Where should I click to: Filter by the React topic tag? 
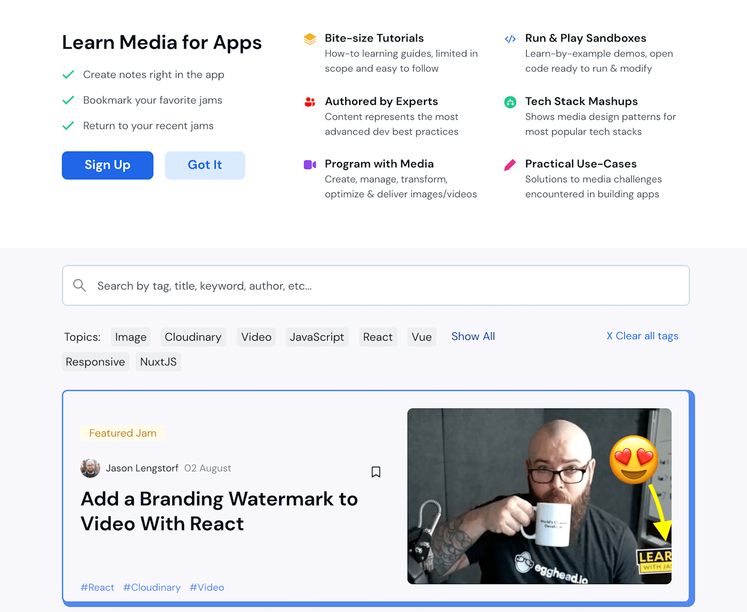[x=378, y=337]
